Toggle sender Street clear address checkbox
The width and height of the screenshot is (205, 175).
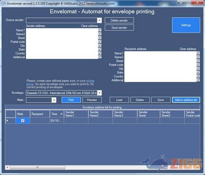(100, 38)
